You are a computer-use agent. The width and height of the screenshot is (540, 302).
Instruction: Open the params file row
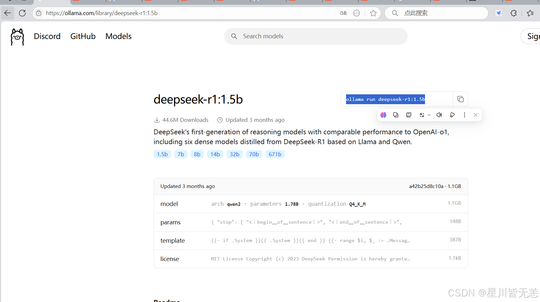point(311,222)
